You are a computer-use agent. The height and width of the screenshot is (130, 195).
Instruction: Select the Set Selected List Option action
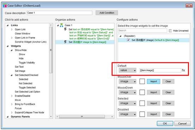click(28, 92)
